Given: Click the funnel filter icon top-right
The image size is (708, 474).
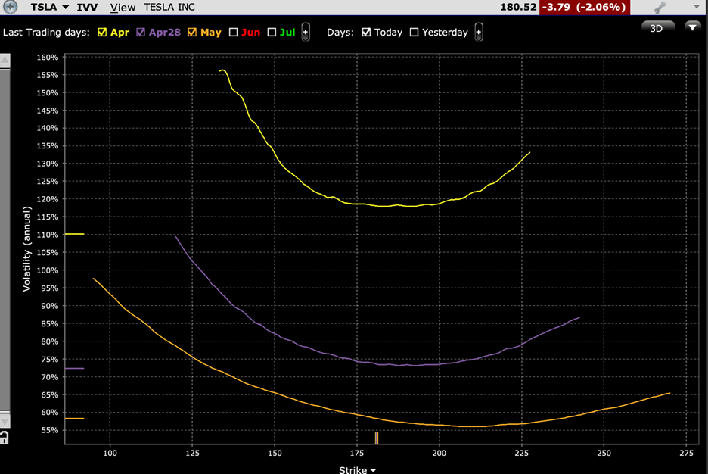Looking at the screenshot, I should click(693, 28).
